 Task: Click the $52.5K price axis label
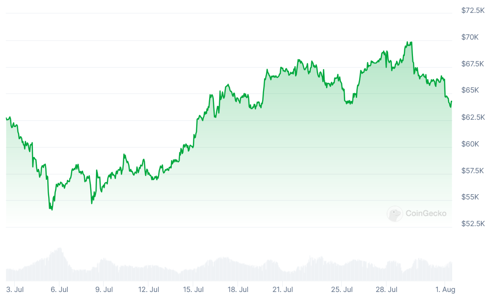[473, 223]
